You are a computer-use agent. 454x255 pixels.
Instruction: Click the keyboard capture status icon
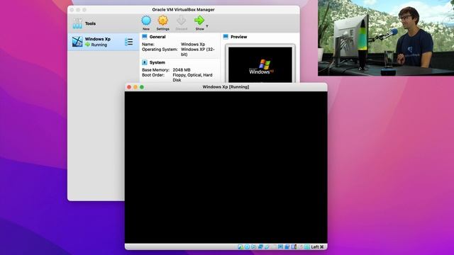pos(307,246)
